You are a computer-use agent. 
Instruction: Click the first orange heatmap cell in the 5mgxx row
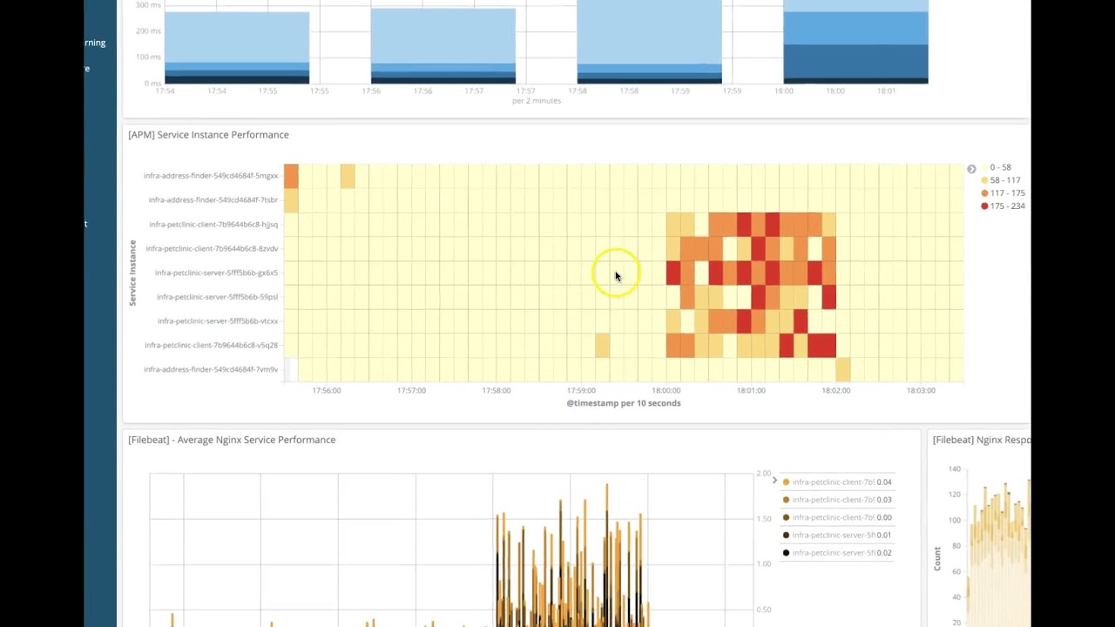291,176
